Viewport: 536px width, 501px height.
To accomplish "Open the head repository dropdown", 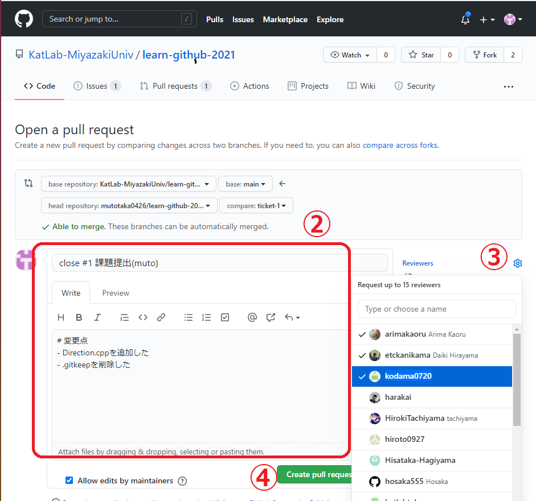I will tap(129, 205).
